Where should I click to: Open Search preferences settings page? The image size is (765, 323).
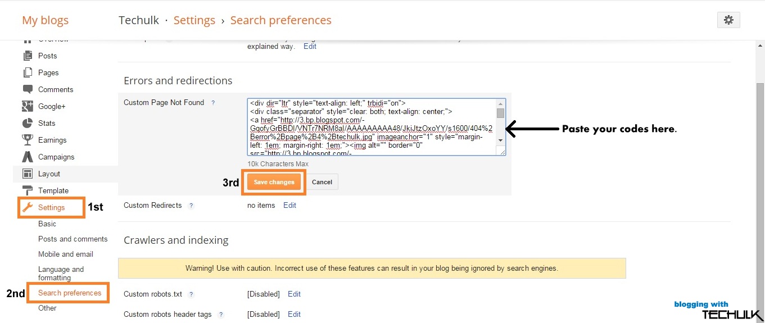coord(70,293)
